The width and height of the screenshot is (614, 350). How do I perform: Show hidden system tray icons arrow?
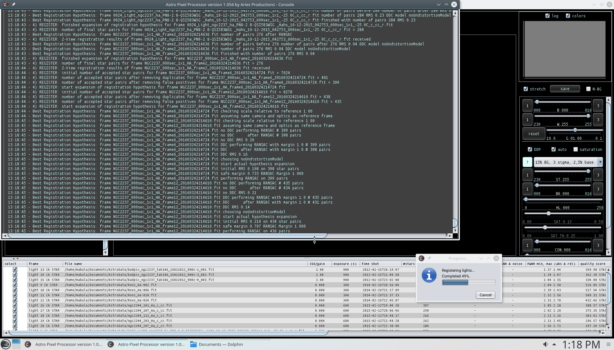coord(554,344)
